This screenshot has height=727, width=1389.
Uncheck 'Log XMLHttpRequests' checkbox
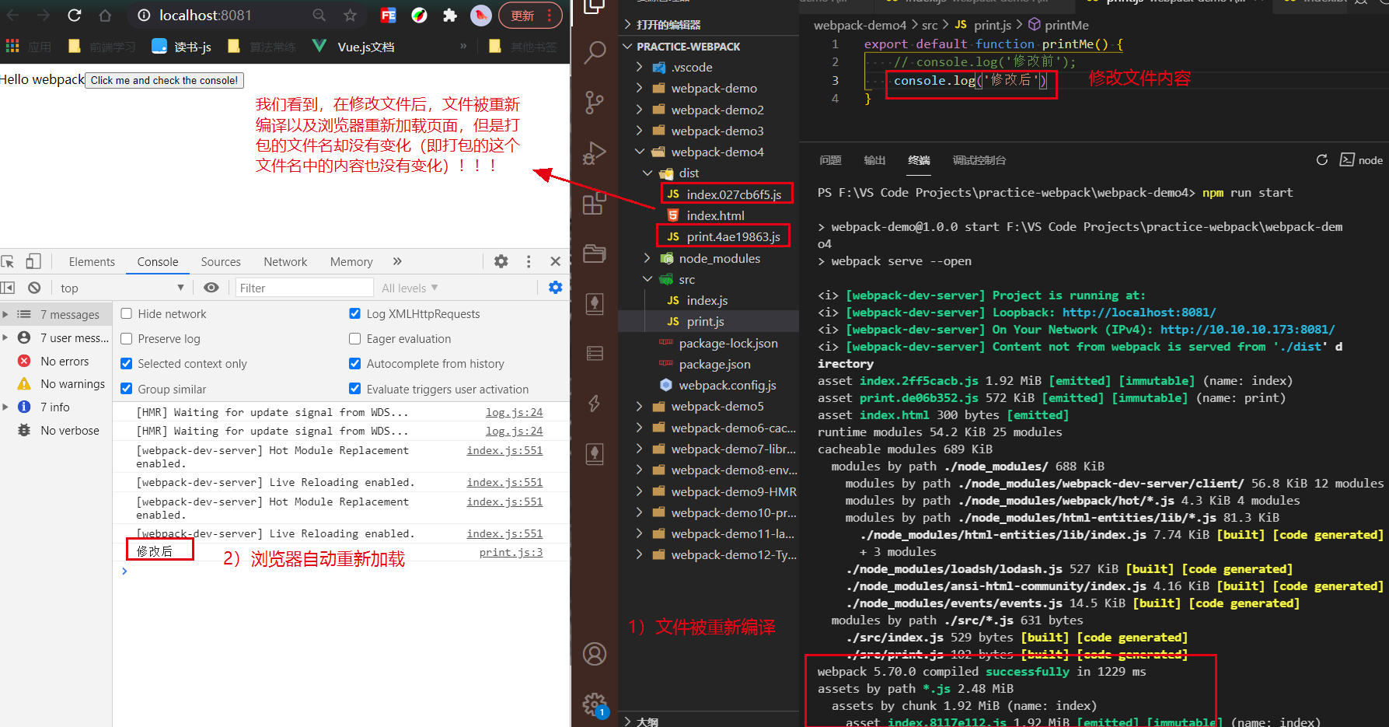click(354, 313)
